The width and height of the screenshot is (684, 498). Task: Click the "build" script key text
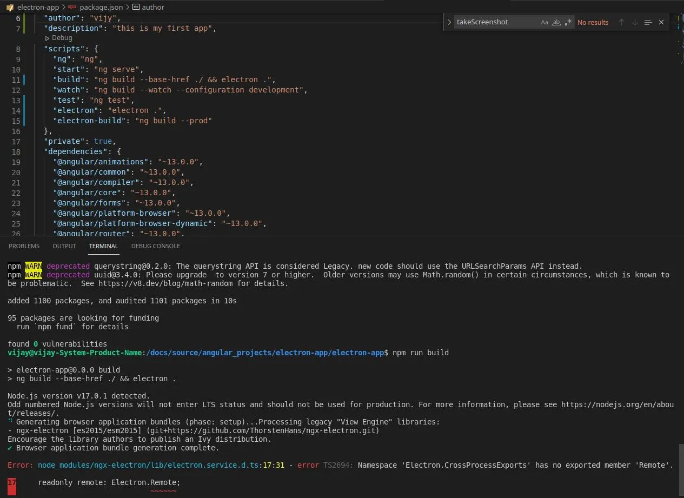click(69, 79)
